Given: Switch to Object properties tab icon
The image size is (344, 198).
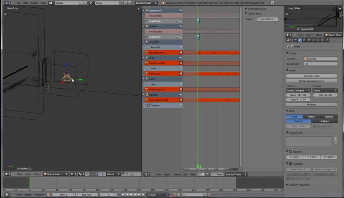Looking at the screenshot, I should [309, 40].
